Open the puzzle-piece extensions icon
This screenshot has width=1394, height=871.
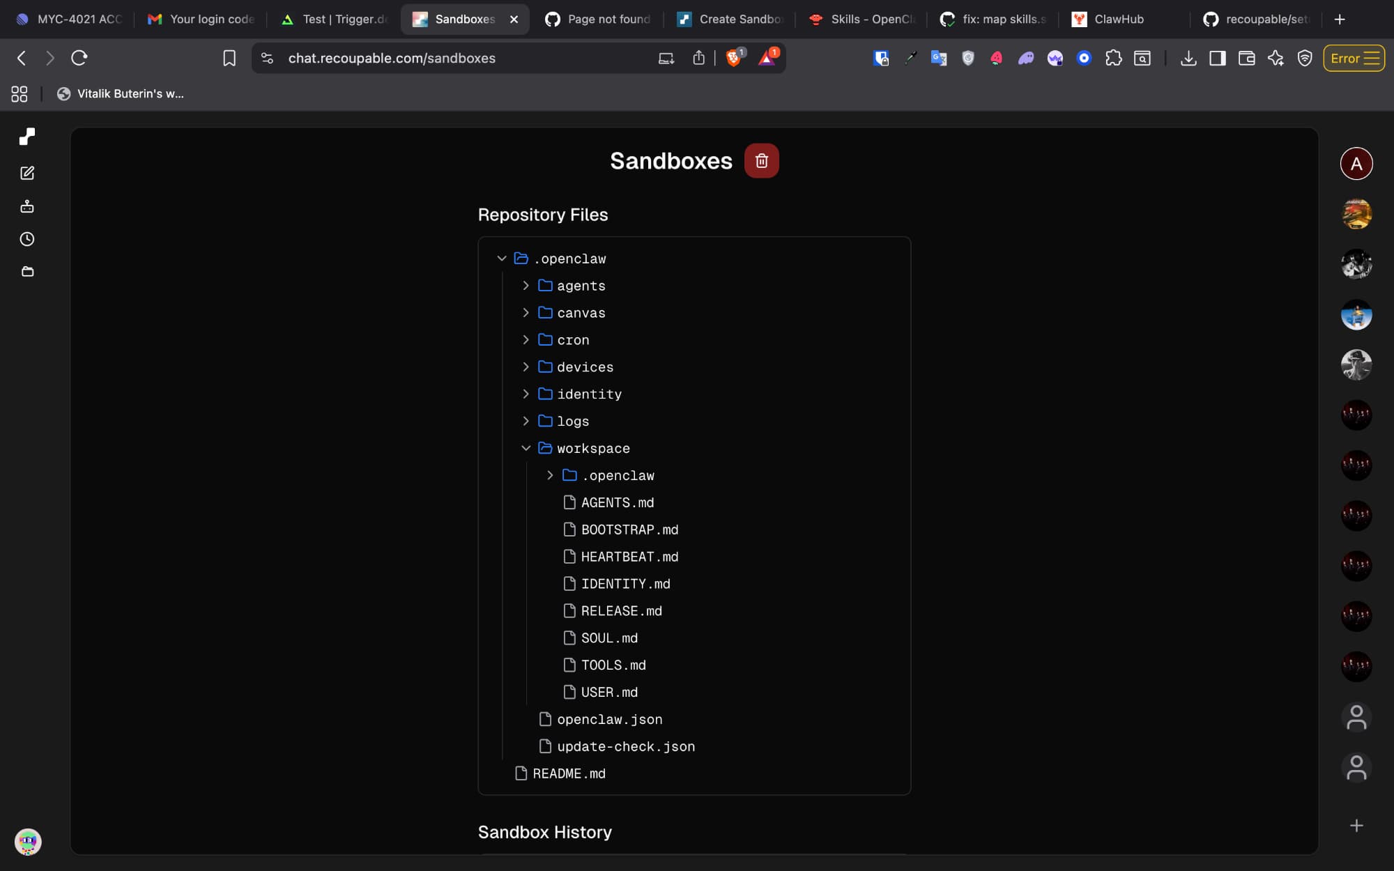(x=1113, y=59)
